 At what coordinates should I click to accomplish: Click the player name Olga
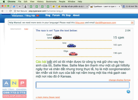(x=66, y=51)
